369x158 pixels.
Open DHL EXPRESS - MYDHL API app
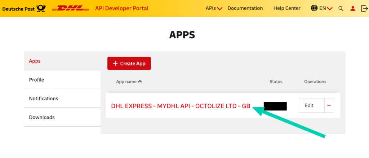tap(181, 106)
